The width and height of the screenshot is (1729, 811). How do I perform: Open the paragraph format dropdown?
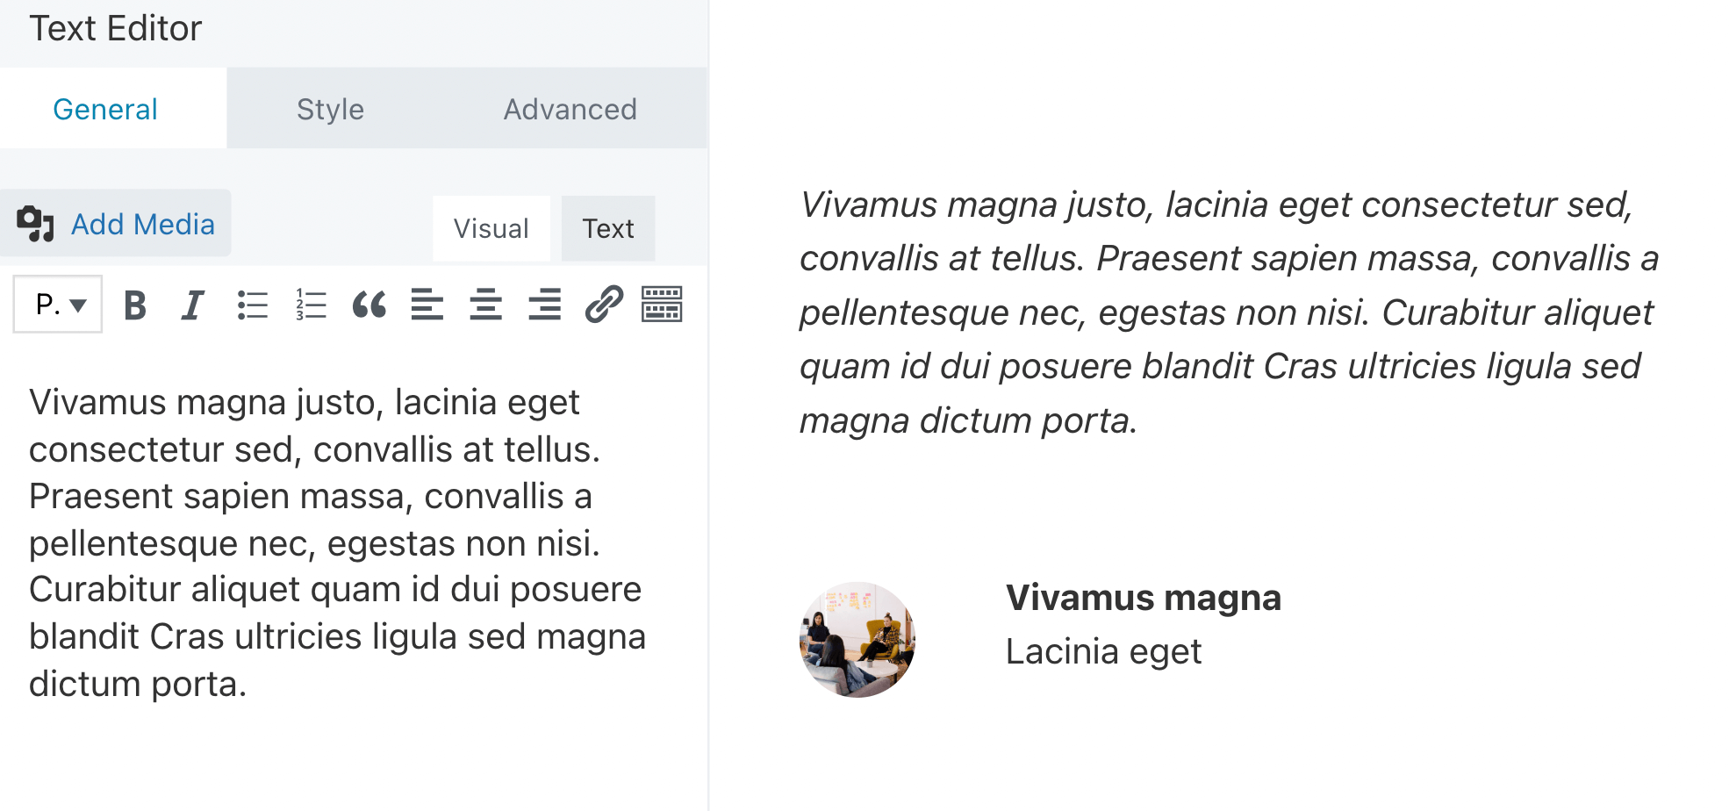(x=58, y=305)
